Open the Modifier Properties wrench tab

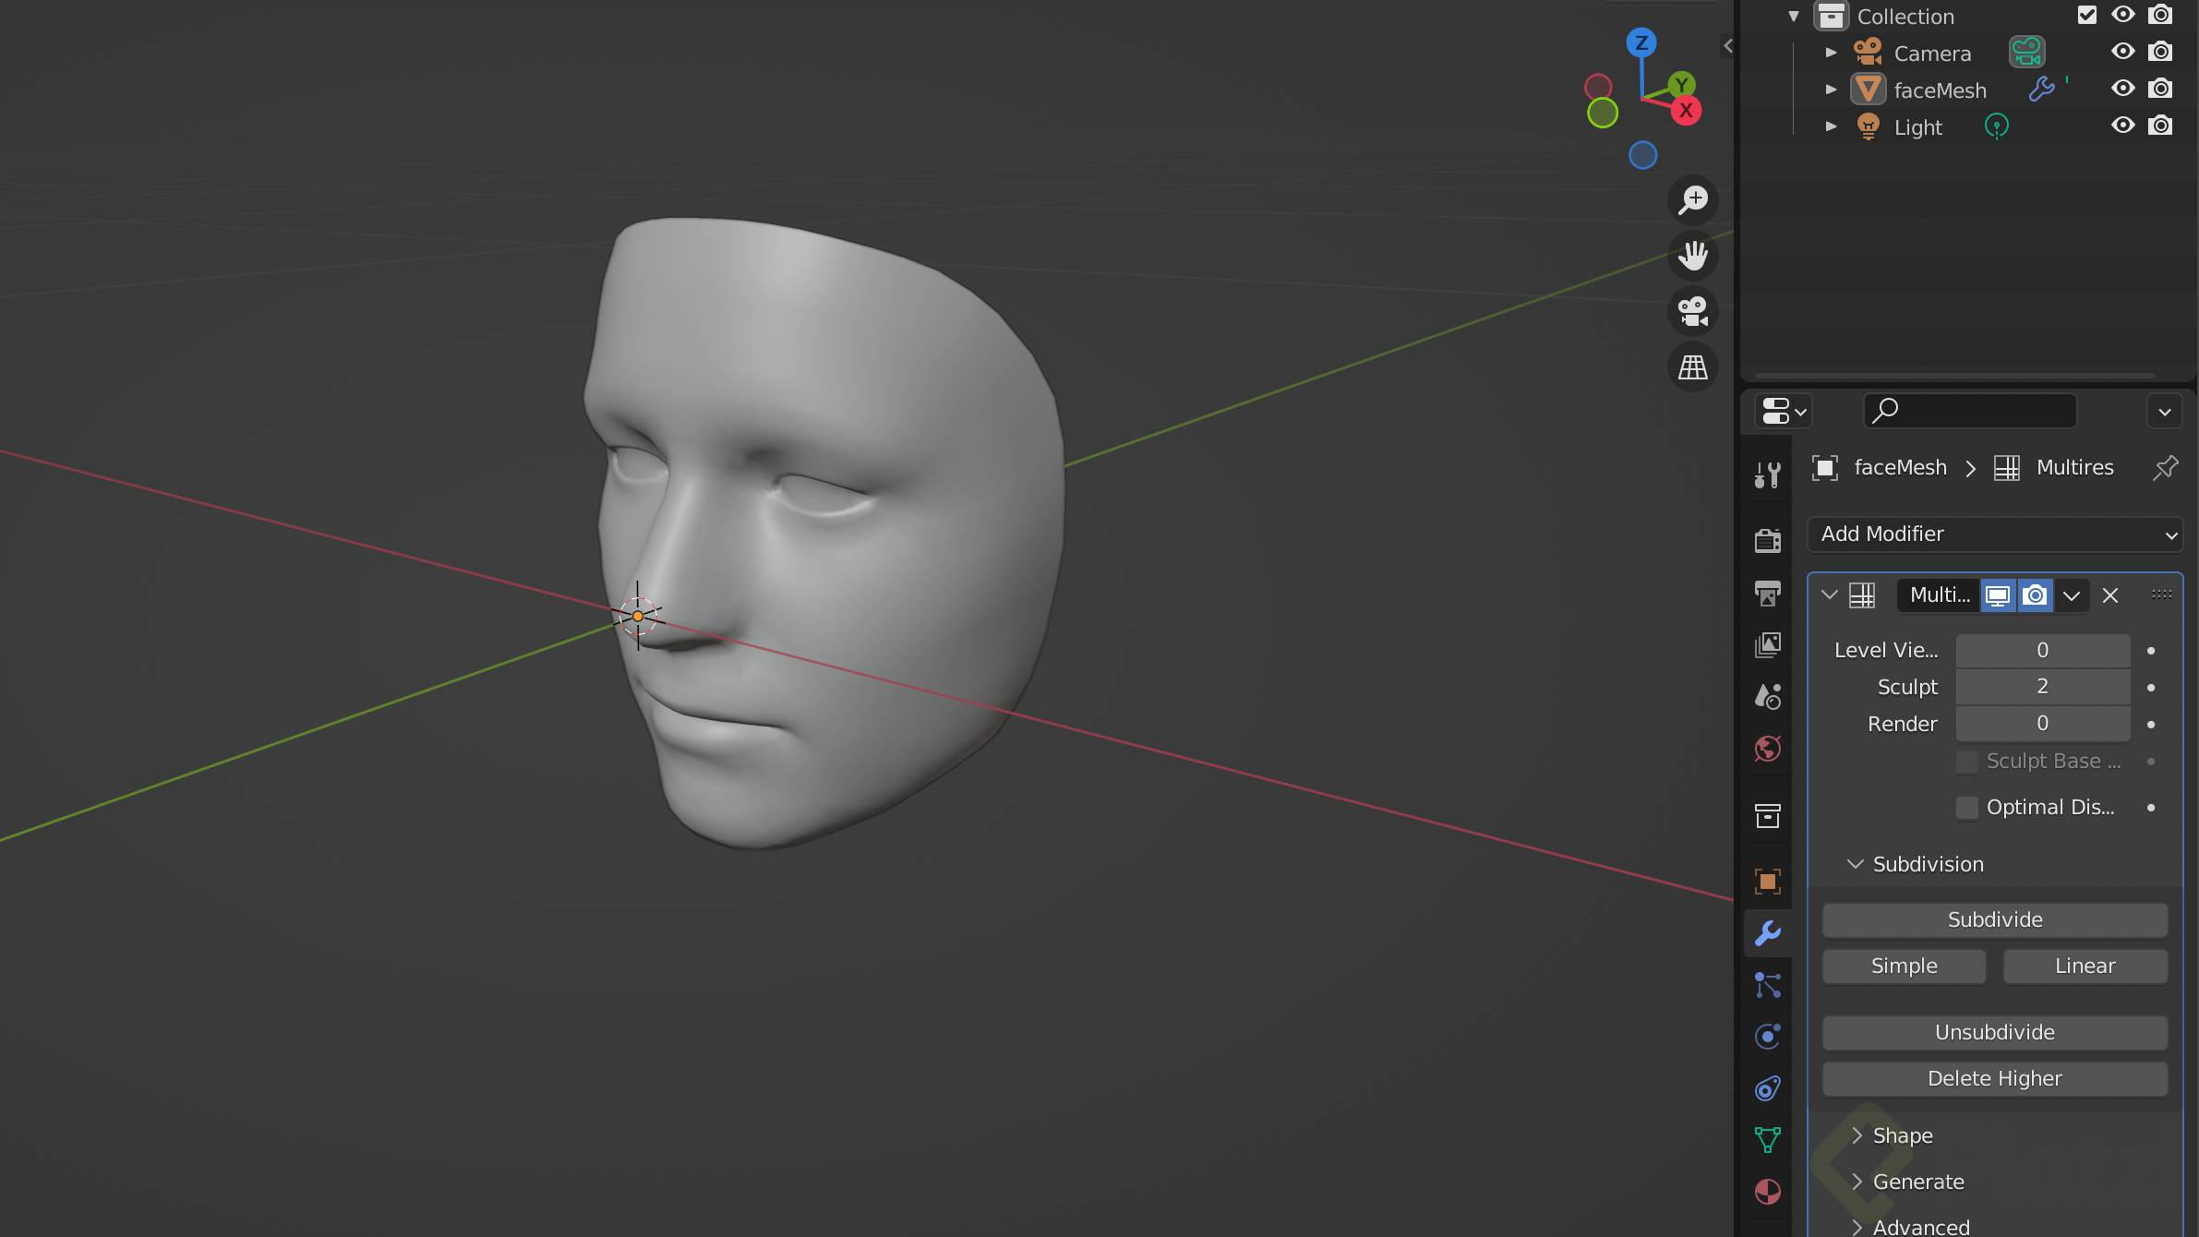tap(1768, 932)
